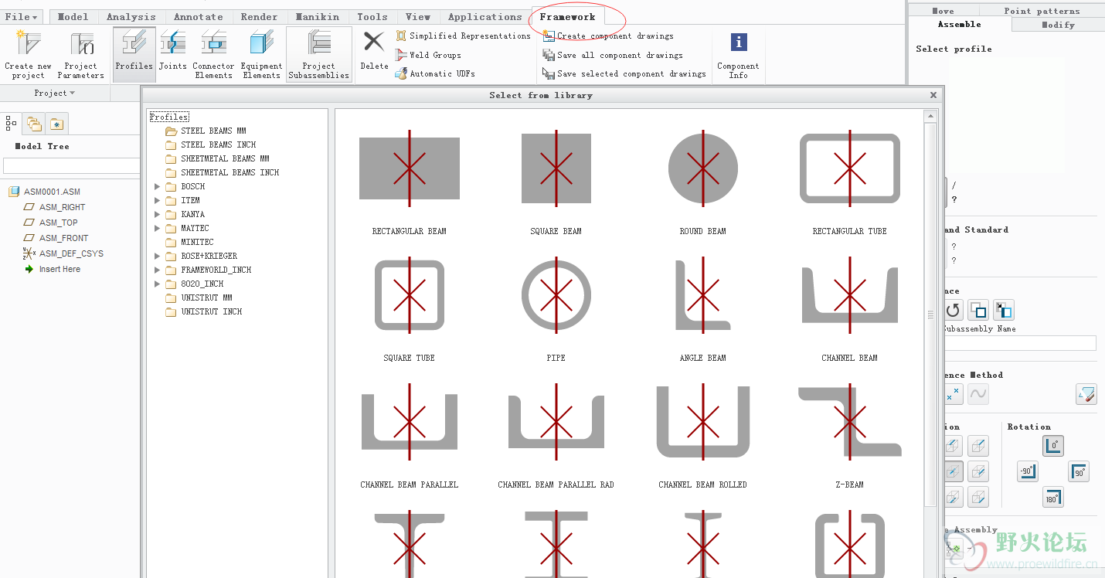Open the SHEETMETAL BEAMS MM folder

tap(217, 158)
